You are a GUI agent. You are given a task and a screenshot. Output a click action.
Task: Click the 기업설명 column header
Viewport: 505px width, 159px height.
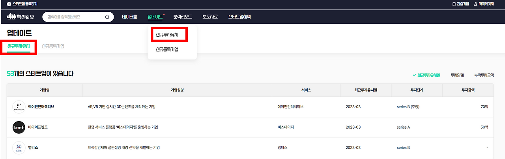(x=177, y=90)
